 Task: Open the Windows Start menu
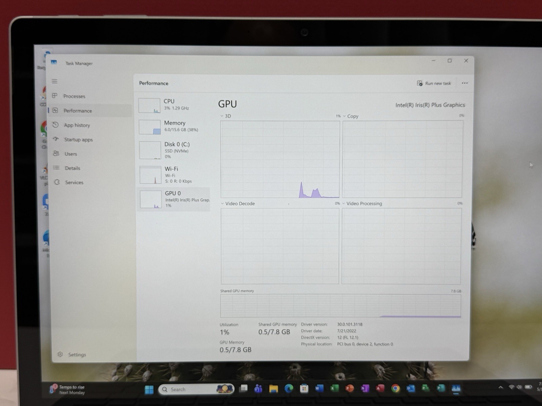(x=149, y=389)
